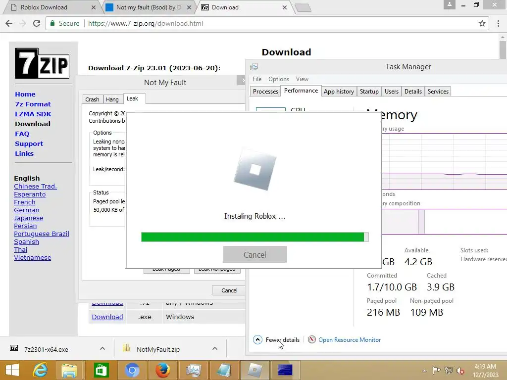The image size is (507, 380).
Task: Select English in language list
Action: click(x=27, y=178)
